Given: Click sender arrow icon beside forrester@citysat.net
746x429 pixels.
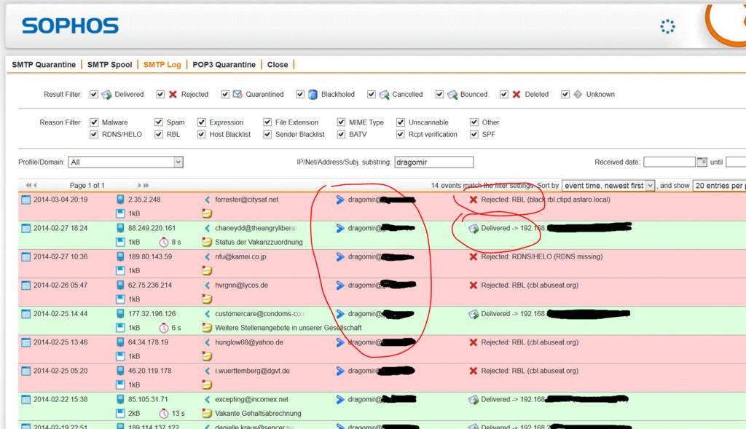Looking at the screenshot, I should (208, 200).
